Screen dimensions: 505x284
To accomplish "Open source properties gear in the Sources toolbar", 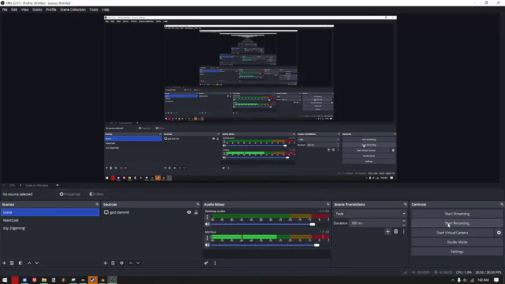I will pyautogui.click(x=122, y=263).
